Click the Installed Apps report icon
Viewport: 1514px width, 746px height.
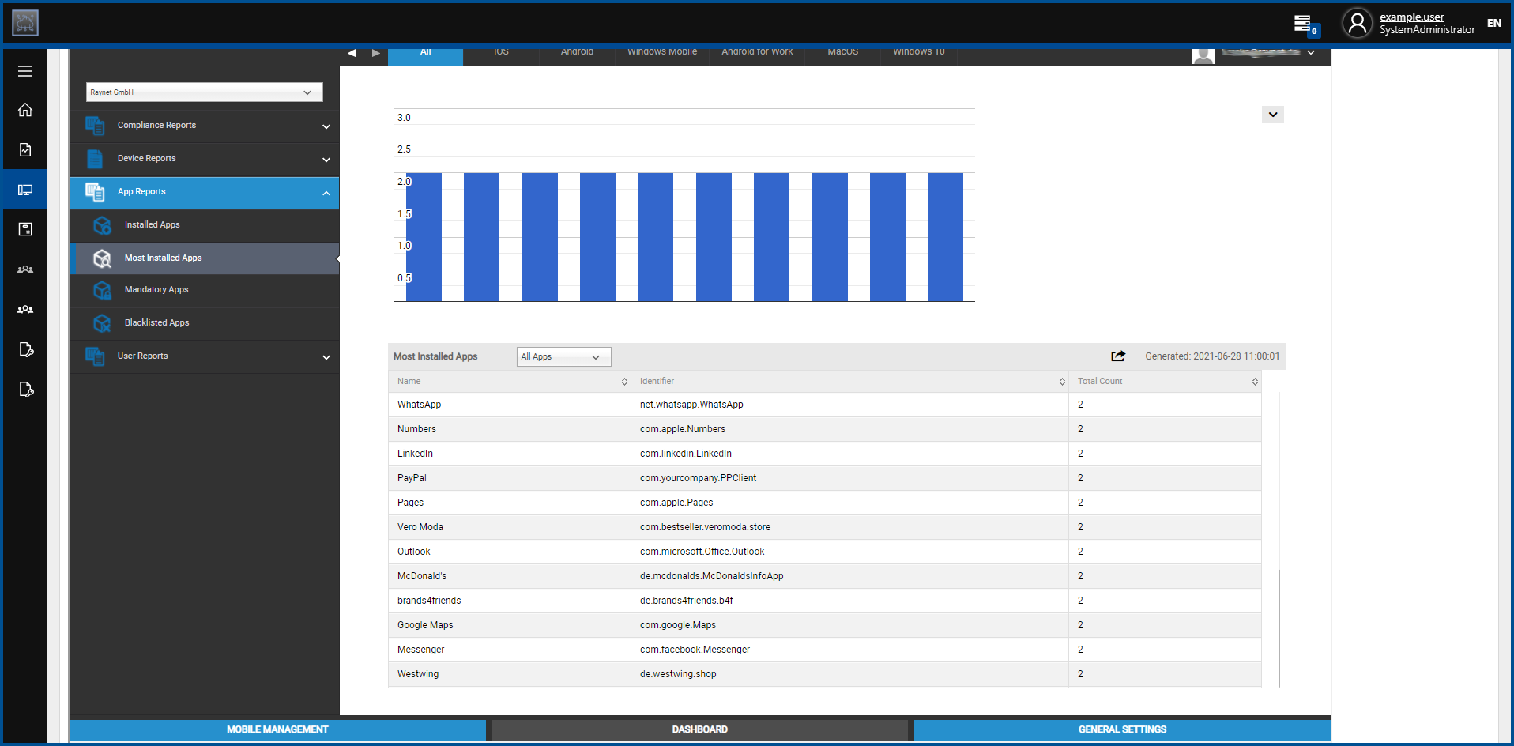pos(102,225)
